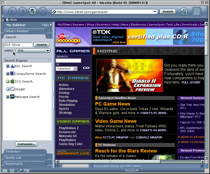Open the Buddy List sidebar tab
210x174 pixels.
point(25,158)
